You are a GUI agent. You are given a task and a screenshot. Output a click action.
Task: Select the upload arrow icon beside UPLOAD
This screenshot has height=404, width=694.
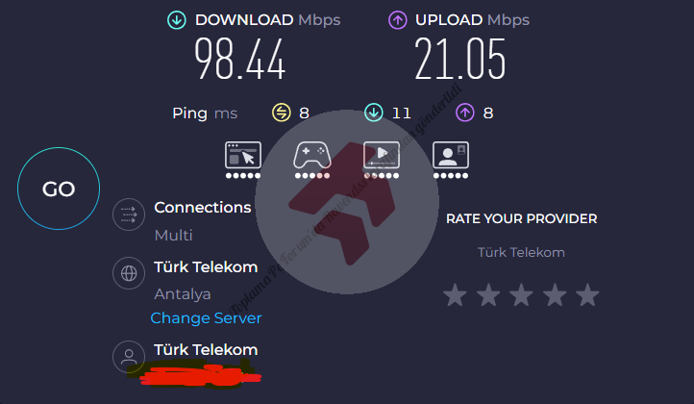[397, 20]
